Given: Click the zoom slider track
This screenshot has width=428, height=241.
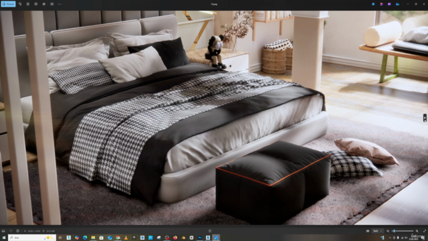Looking at the screenshot, I should tap(403, 231).
